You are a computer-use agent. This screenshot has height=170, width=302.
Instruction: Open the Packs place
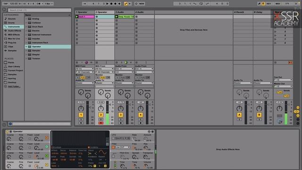pyautogui.click(x=11, y=62)
